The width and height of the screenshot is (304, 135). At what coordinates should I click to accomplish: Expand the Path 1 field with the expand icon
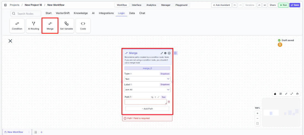[158, 97]
